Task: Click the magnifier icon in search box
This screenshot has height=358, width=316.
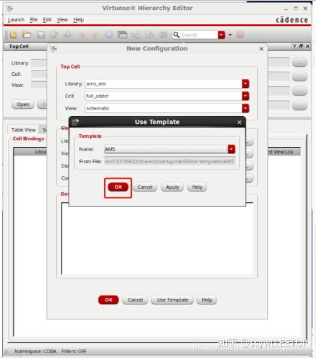Action: [x=176, y=35]
